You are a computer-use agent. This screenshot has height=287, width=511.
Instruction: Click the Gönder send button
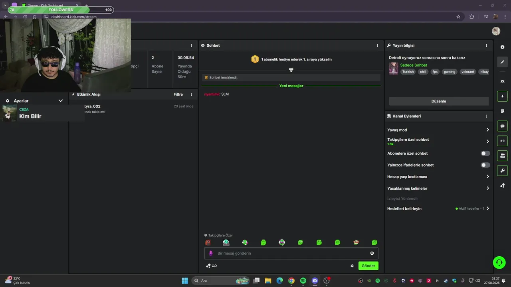click(368, 266)
